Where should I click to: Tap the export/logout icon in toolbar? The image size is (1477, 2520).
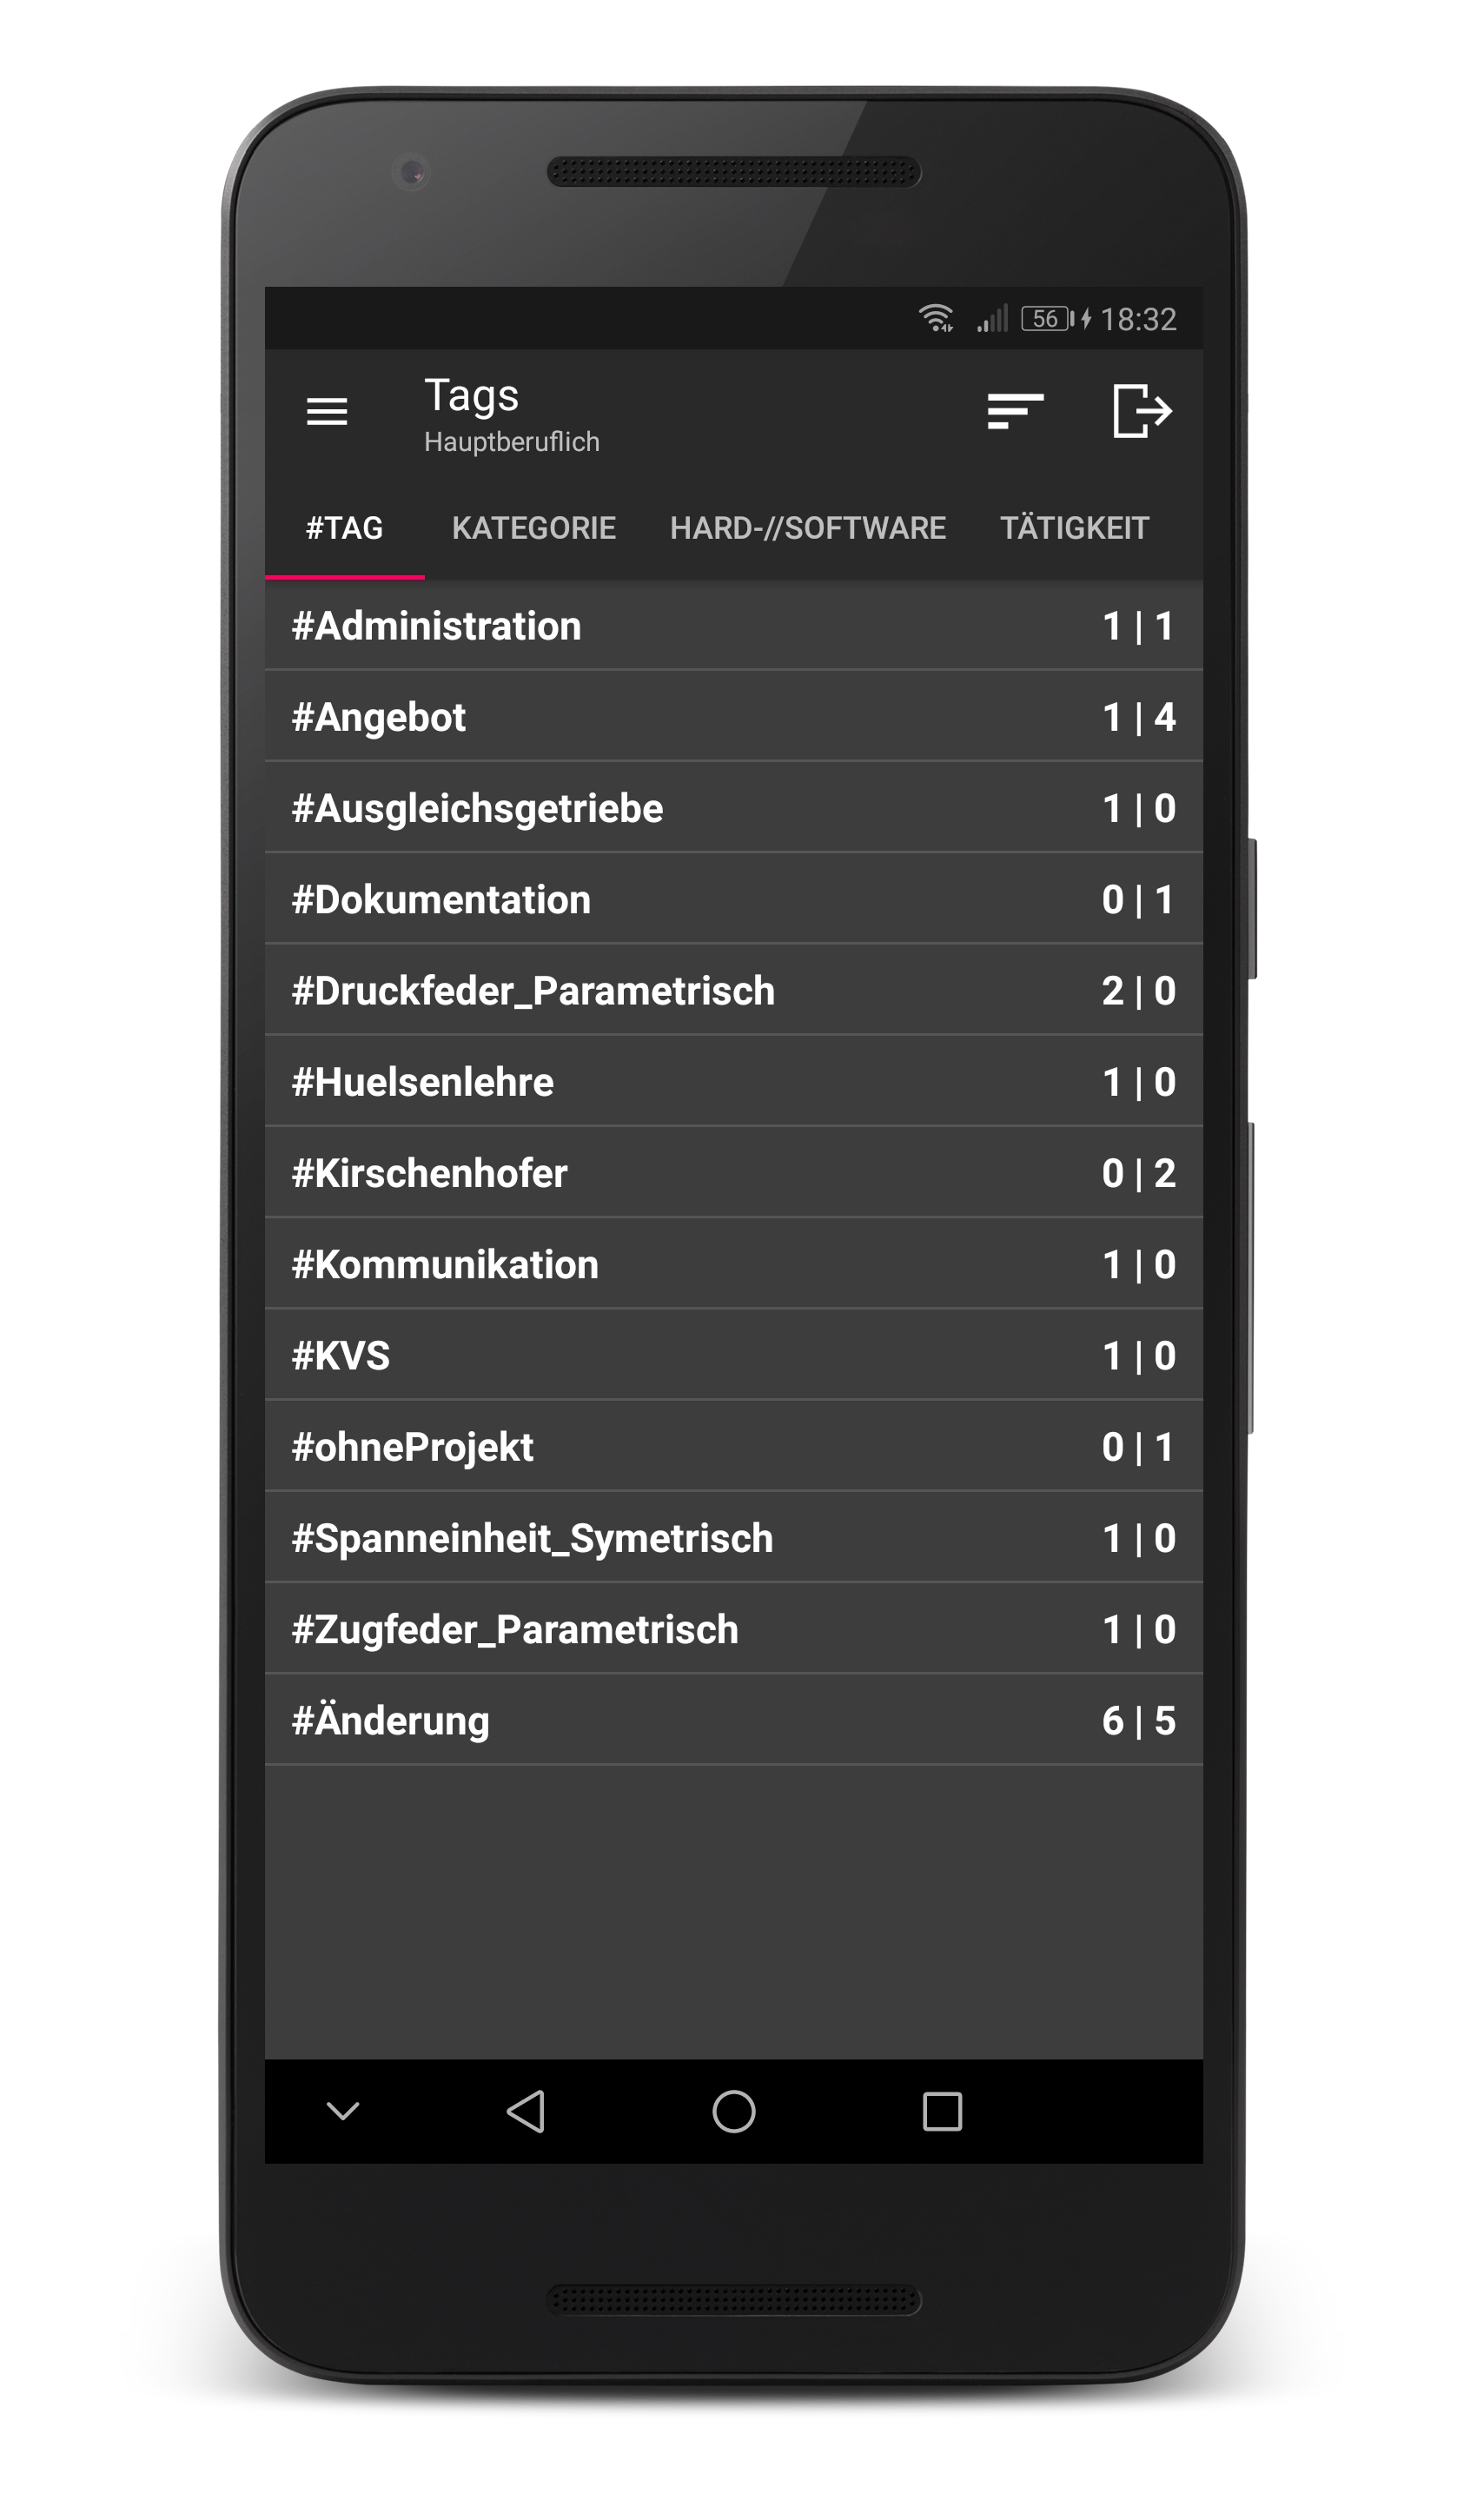[x=1141, y=411]
